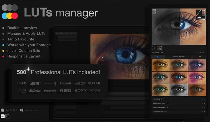
Task: Click the LUTs manager colored circles logo
Action: 10,12
